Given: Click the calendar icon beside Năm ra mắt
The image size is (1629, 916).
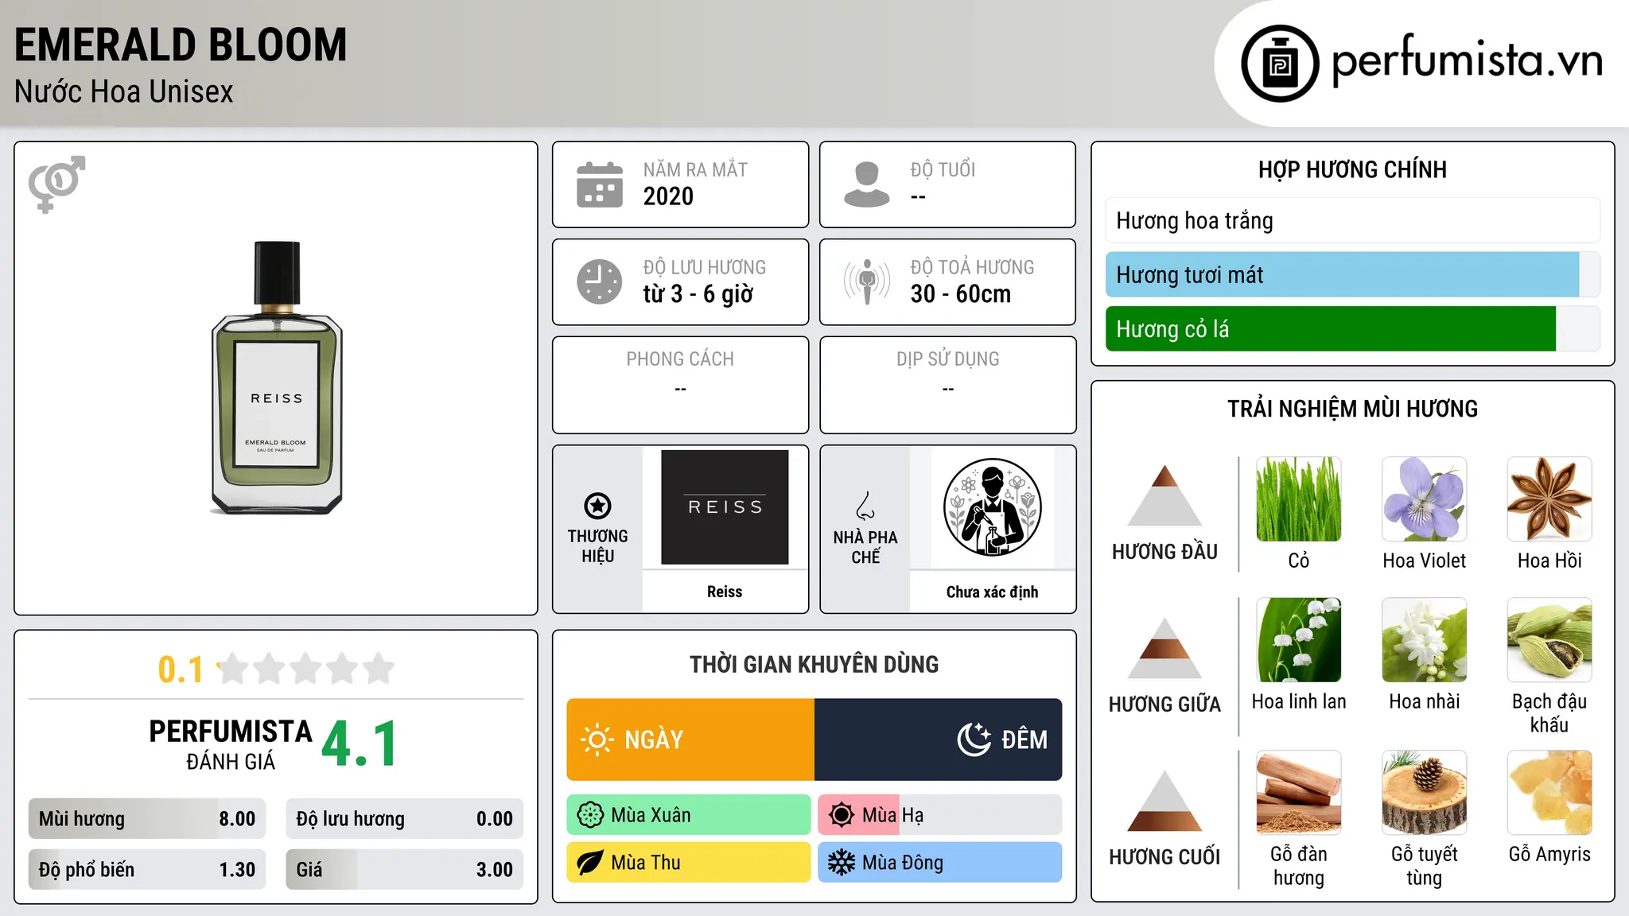Looking at the screenshot, I should click(600, 184).
